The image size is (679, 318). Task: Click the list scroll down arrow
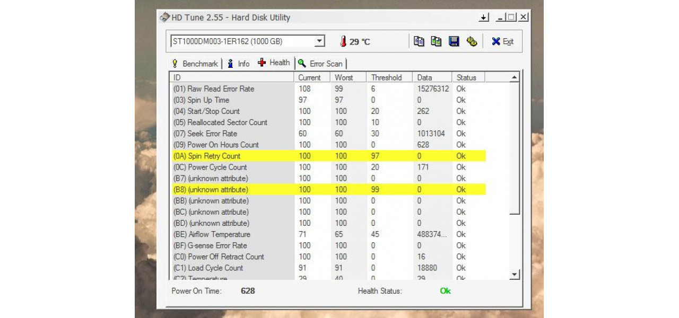pos(514,275)
